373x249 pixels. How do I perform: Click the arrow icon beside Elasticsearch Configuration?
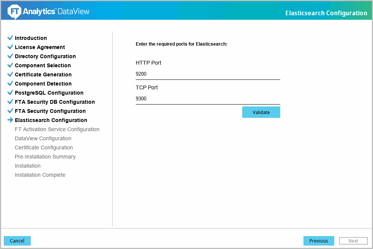(x=10, y=120)
